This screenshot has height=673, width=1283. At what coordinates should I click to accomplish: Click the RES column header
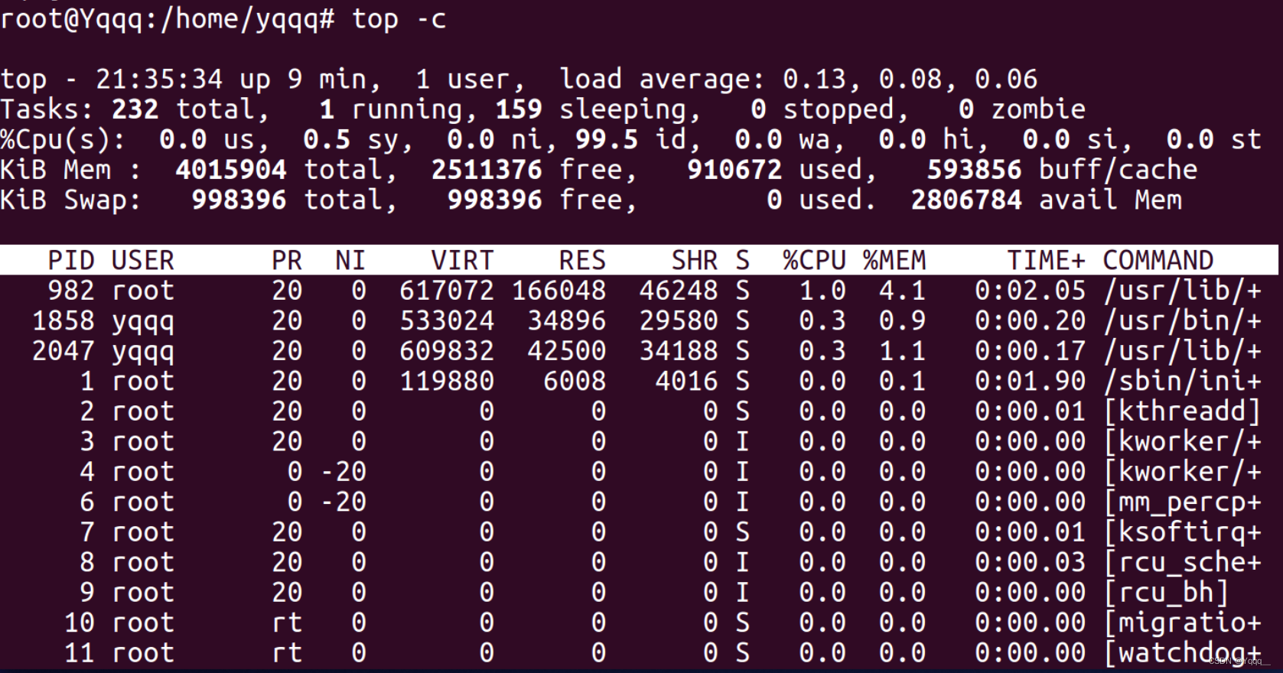tap(582, 260)
